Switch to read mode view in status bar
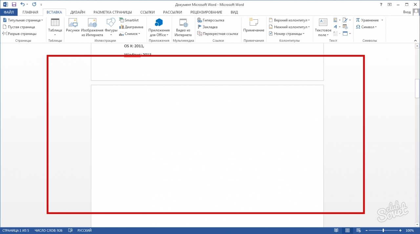The image size is (420, 234). (x=336, y=230)
